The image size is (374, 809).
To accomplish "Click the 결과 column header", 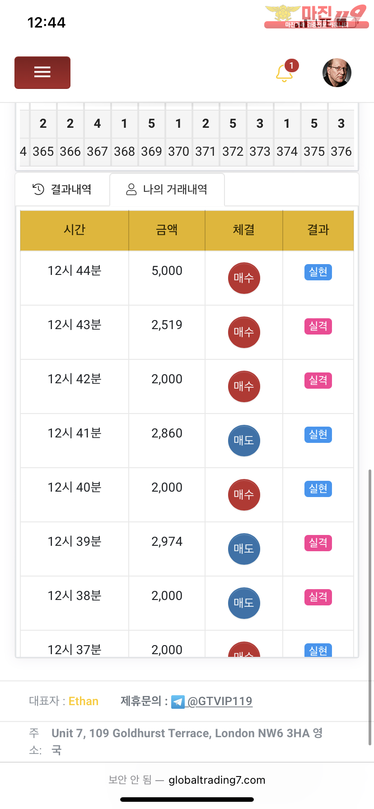I will [x=318, y=230].
